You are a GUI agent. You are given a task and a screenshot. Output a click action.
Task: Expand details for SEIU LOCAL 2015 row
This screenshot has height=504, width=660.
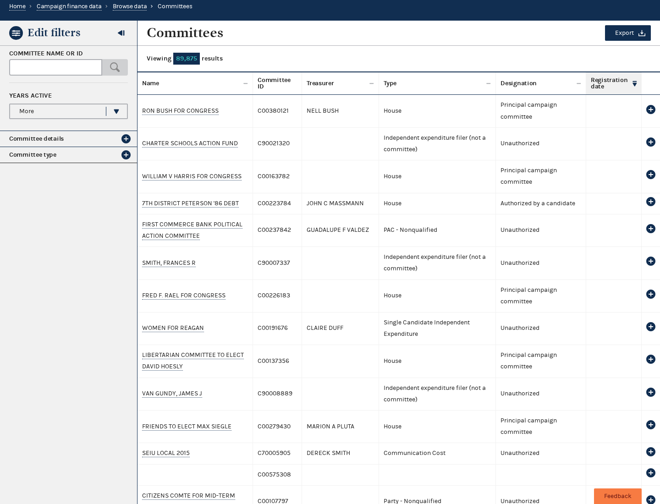[651, 452]
